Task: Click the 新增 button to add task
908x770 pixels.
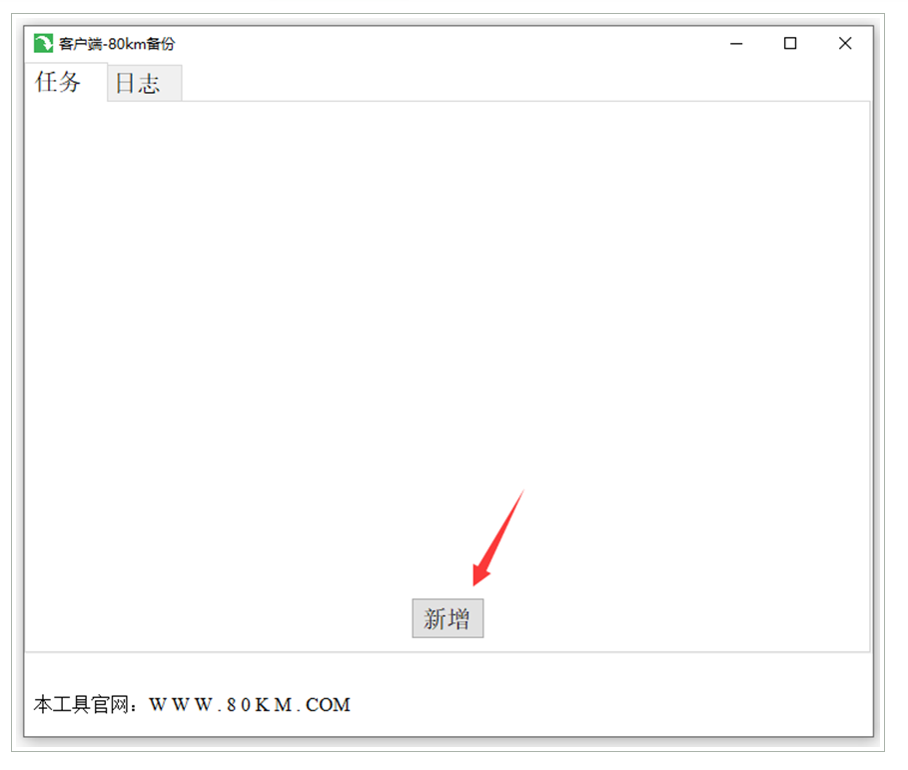Action: pos(448,619)
